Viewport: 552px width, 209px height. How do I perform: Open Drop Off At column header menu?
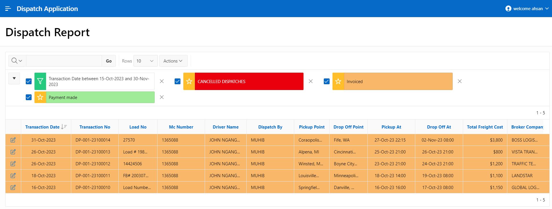click(439, 127)
